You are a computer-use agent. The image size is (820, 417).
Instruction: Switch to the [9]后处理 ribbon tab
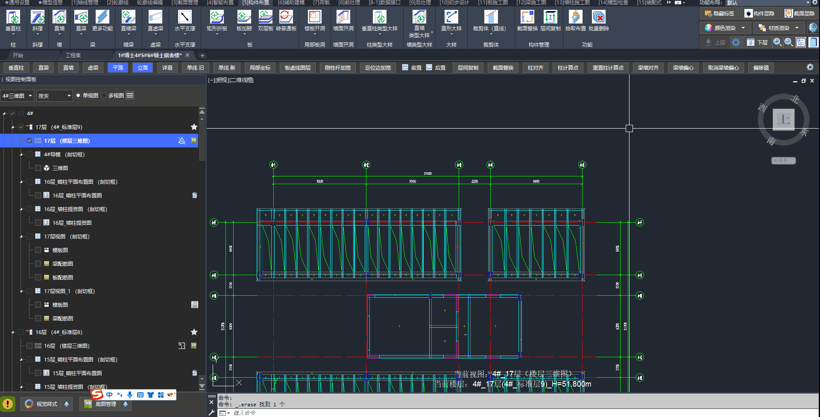point(420,3)
